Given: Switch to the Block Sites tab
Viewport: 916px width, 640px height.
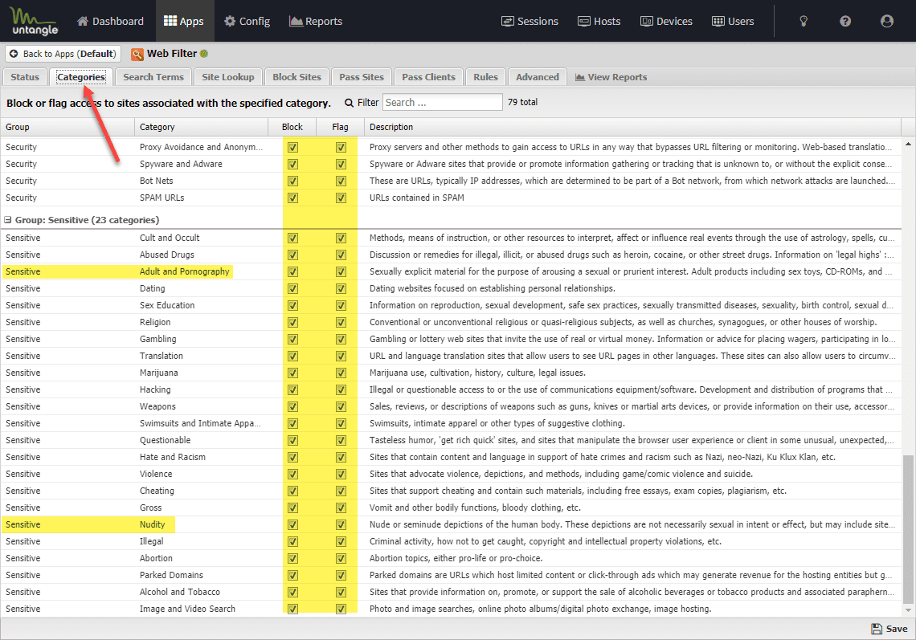Looking at the screenshot, I should coord(296,76).
